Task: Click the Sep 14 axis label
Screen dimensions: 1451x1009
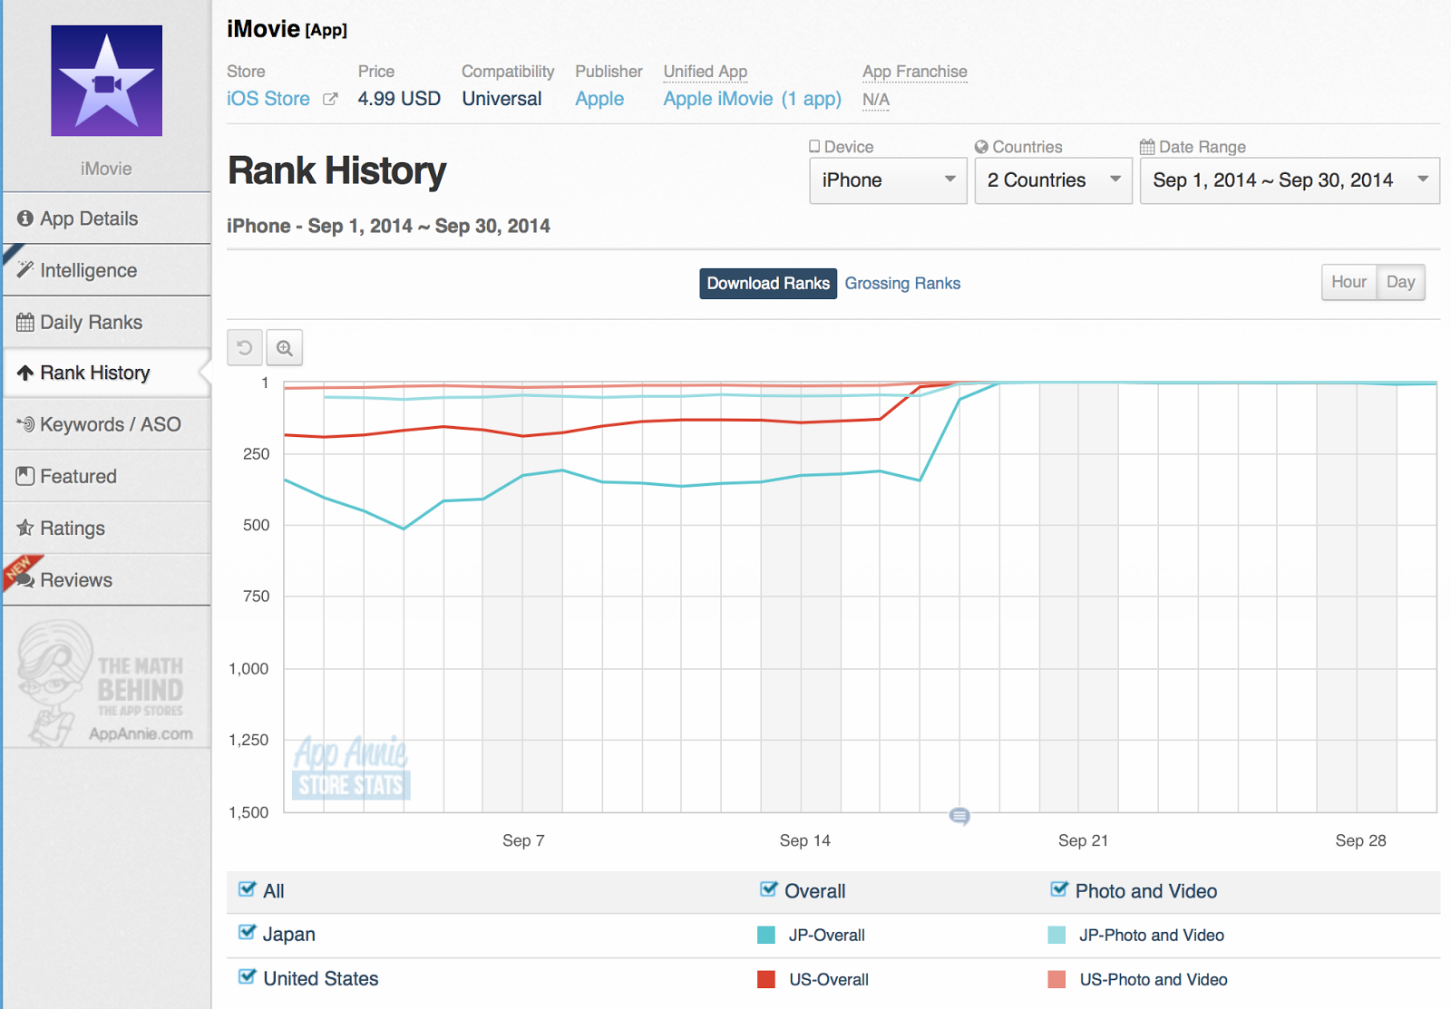Action: point(804,840)
